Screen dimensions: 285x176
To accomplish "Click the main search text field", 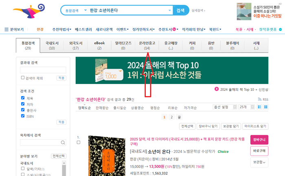I will 128,10.
